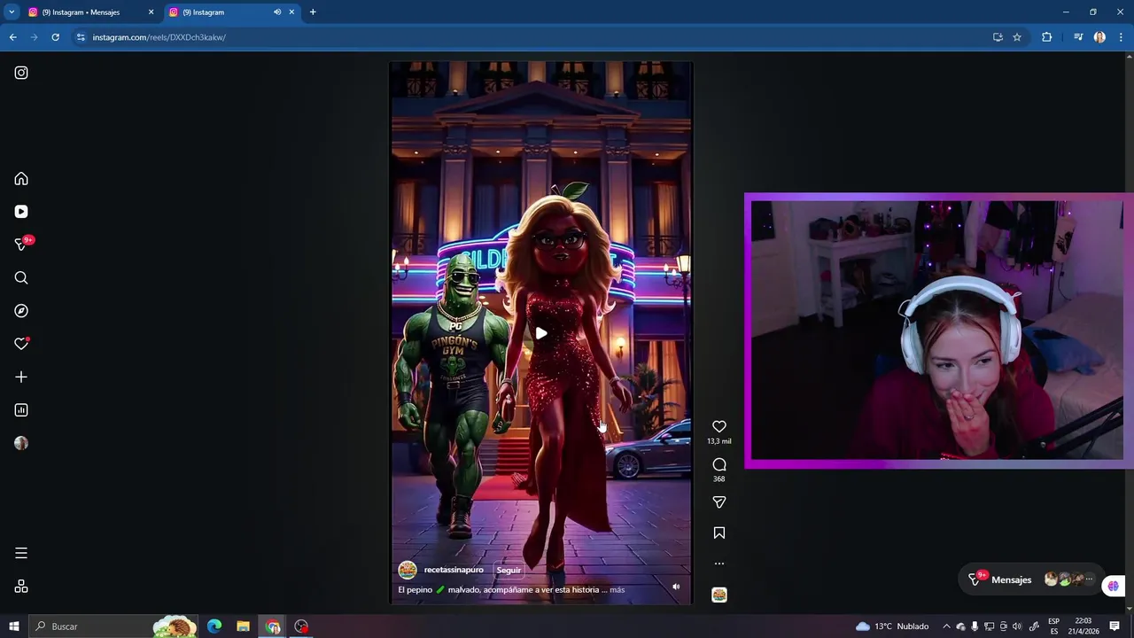The height and width of the screenshot is (638, 1134).
Task: Show hidden system tray icons chevron
Action: point(946,626)
